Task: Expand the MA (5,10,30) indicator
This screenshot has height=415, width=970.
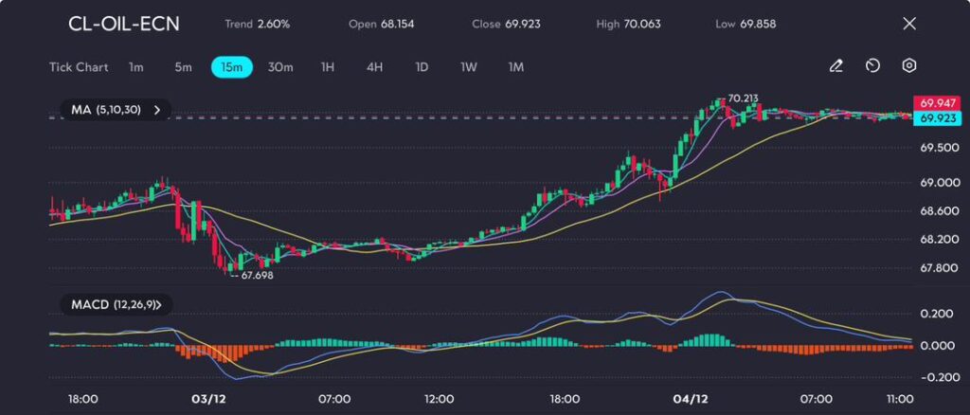Action: point(116,110)
